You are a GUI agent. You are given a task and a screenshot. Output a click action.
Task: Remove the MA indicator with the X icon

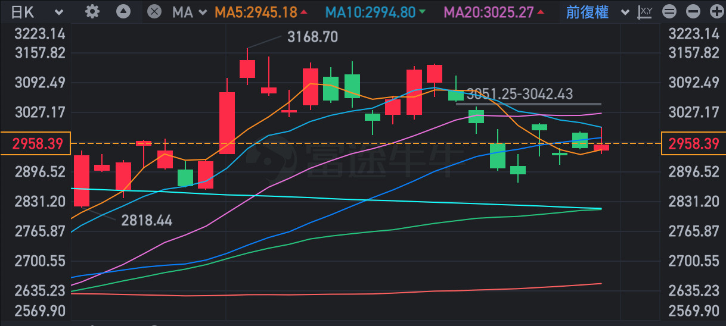(x=154, y=11)
